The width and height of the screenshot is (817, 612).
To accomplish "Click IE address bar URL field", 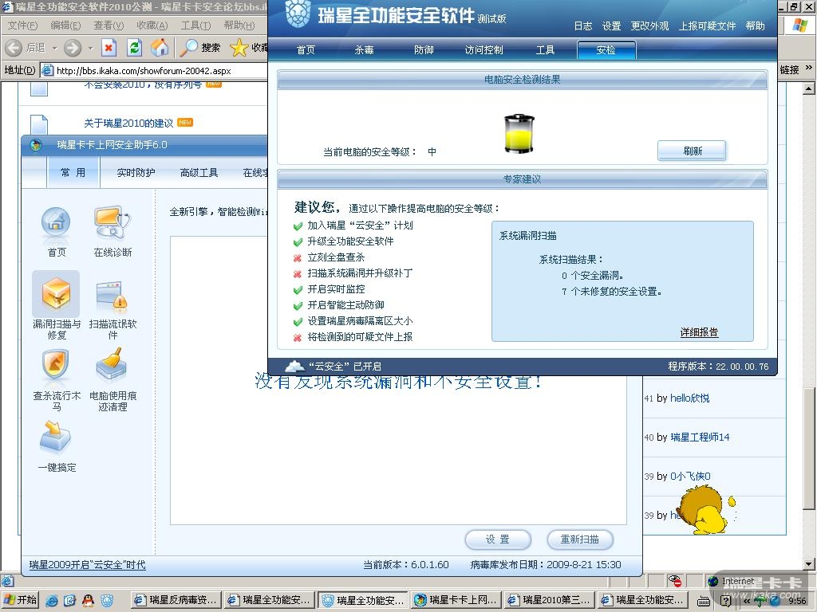I will tap(154, 70).
